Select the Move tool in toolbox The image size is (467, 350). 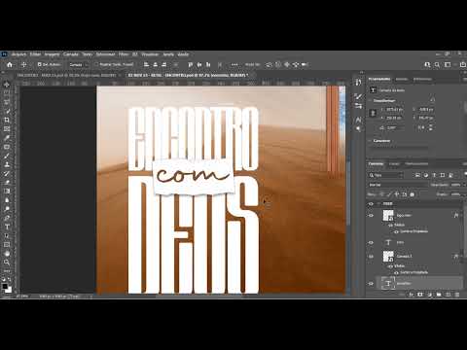(x=7, y=85)
